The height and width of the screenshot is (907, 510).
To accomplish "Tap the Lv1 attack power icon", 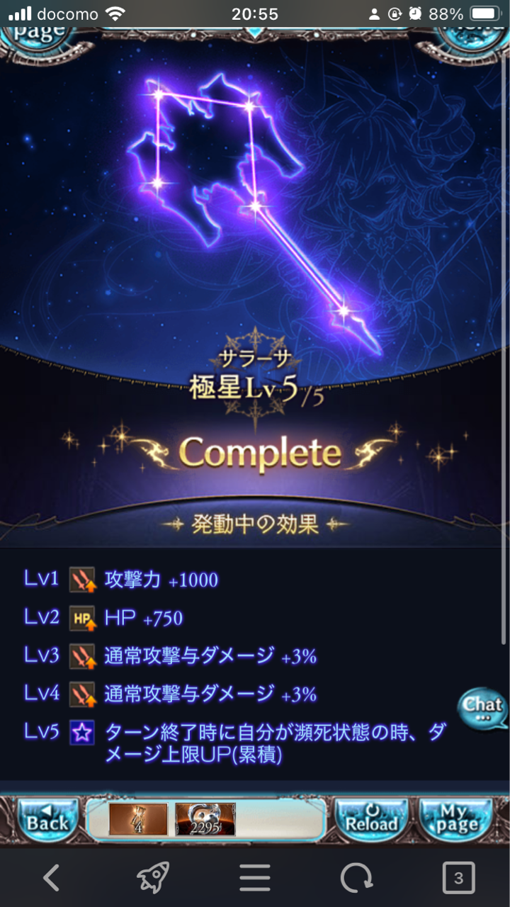I will tap(82, 580).
